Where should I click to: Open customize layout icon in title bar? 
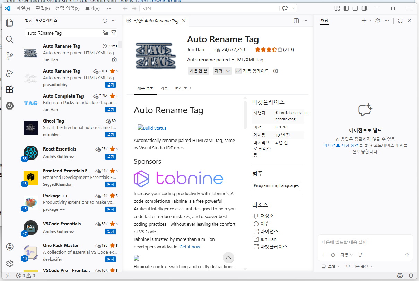[x=337, y=8]
